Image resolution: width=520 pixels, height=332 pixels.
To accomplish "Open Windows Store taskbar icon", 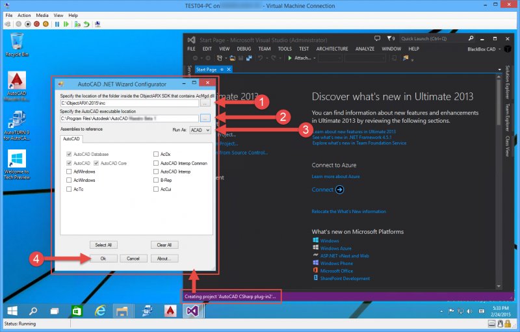I will coord(77,311).
